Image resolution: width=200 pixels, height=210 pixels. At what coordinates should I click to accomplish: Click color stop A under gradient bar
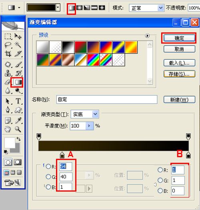tap(62, 155)
